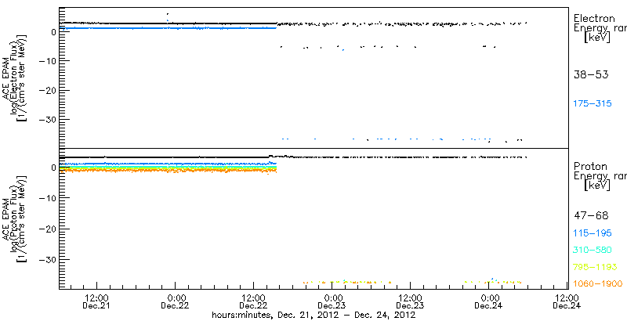Select the 12:00 Dec.24 time axis label
This screenshot has height=321, width=627.
pos(567,302)
